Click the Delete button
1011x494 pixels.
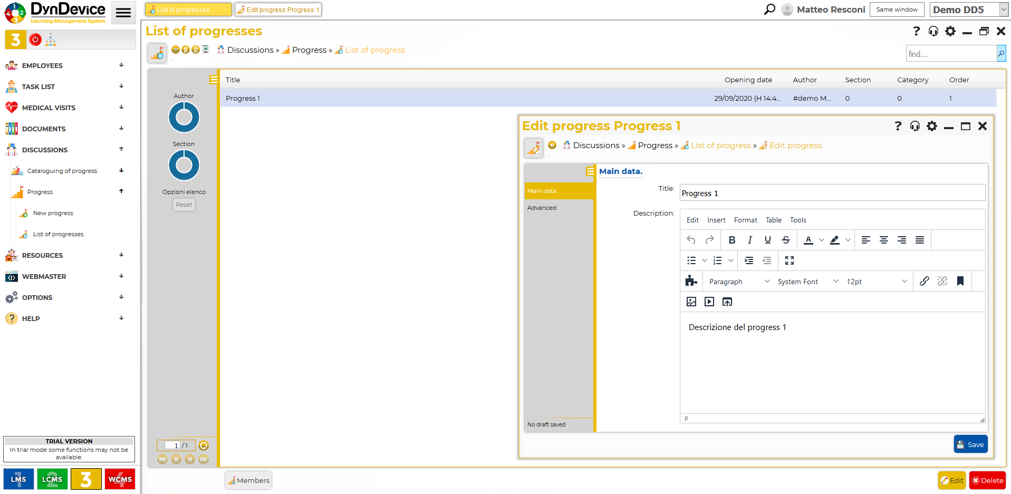pyautogui.click(x=987, y=480)
